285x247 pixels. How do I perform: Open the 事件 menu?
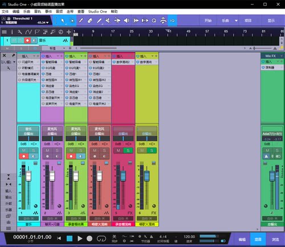(x=48, y=11)
